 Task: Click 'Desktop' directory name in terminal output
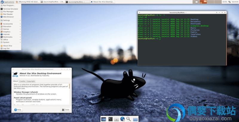[x=194, y=19]
